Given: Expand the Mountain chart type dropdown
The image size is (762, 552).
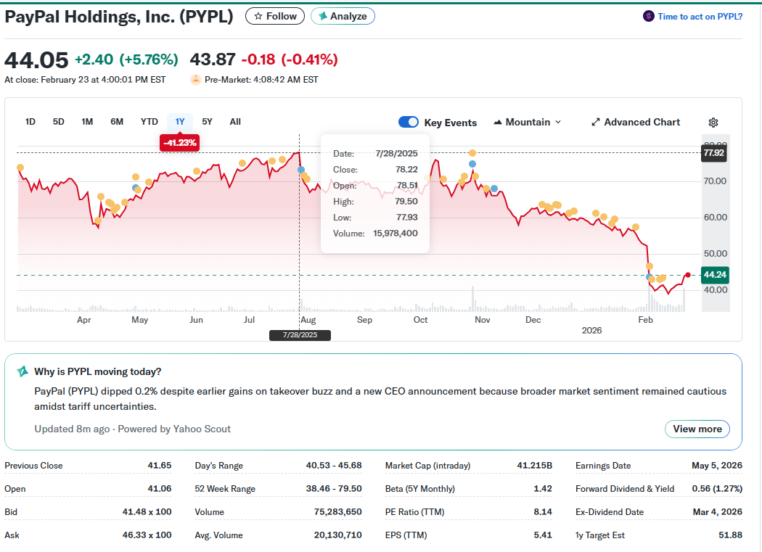Looking at the screenshot, I should pyautogui.click(x=528, y=122).
